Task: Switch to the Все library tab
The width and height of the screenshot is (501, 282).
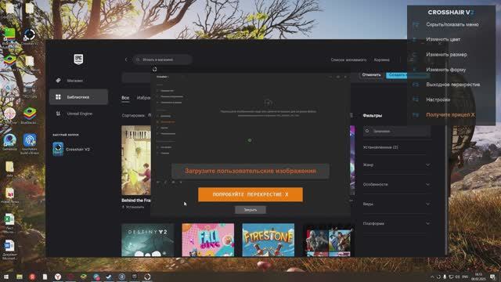Action: [x=125, y=98]
